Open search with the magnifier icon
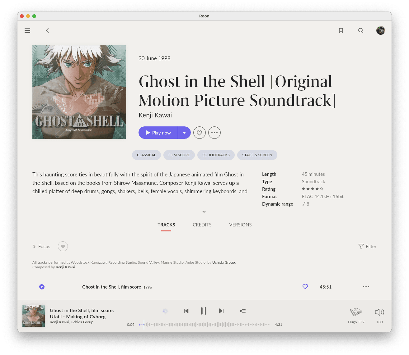Image resolution: width=409 pixels, height=355 pixels. (x=361, y=30)
